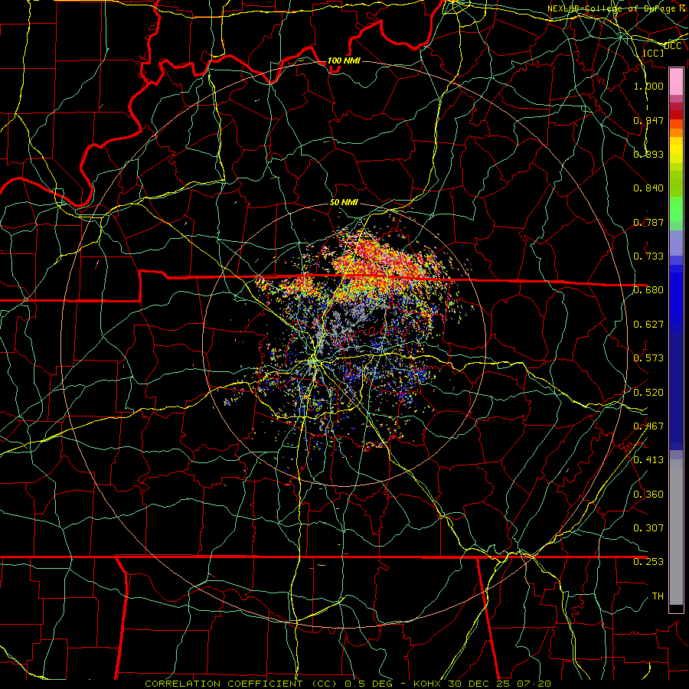Click the "0.413" legend value
This screenshot has width=689, height=689.
click(648, 460)
